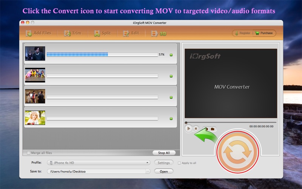Screen dimensions: 302x189
Task: Click the Settings button
Action: [164, 163]
